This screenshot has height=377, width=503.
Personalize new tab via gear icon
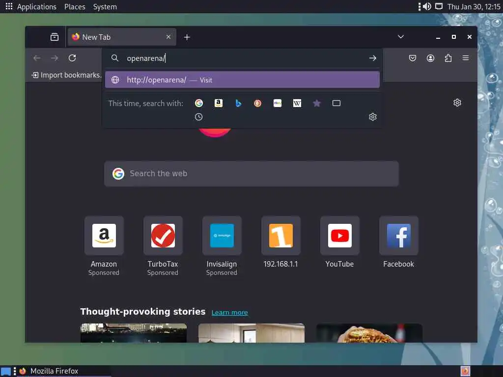pos(457,103)
